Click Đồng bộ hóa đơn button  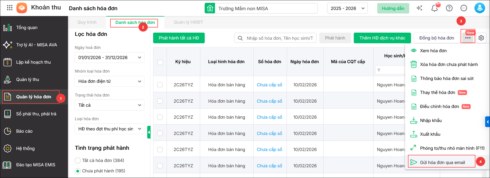(437, 38)
